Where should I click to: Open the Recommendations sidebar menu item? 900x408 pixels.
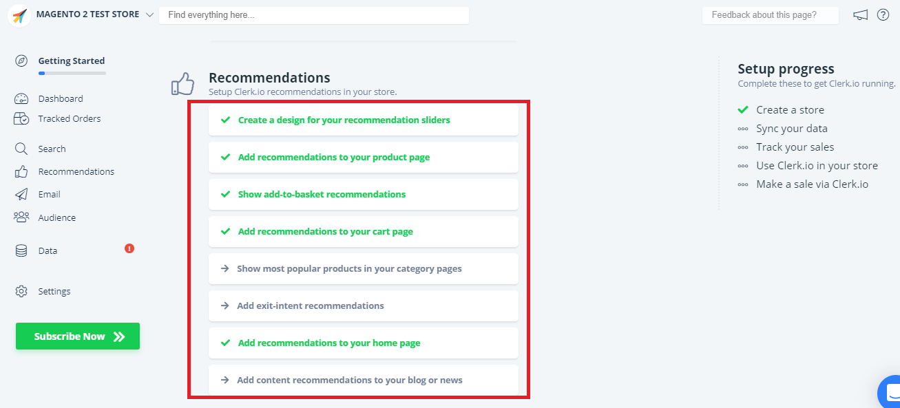[x=76, y=171]
